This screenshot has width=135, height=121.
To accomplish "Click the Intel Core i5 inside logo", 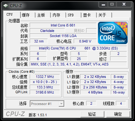I will pos(113,33).
